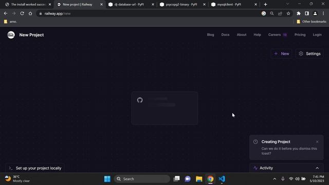Close the psycopg2-binary tab
The width and height of the screenshot is (329, 185).
tap(204, 5)
